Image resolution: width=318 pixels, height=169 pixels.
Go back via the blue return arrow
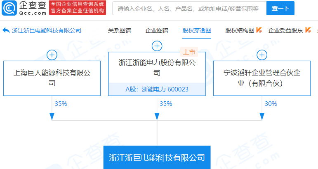point(6,30)
